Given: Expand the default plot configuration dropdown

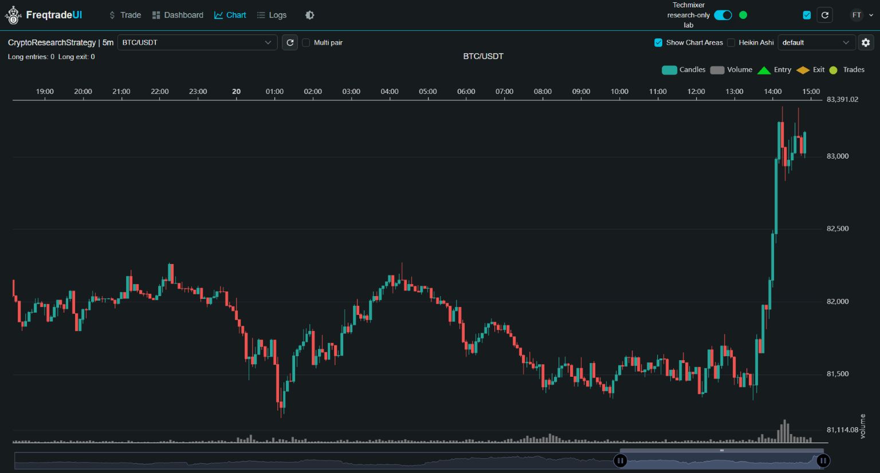Looking at the screenshot, I should [816, 42].
